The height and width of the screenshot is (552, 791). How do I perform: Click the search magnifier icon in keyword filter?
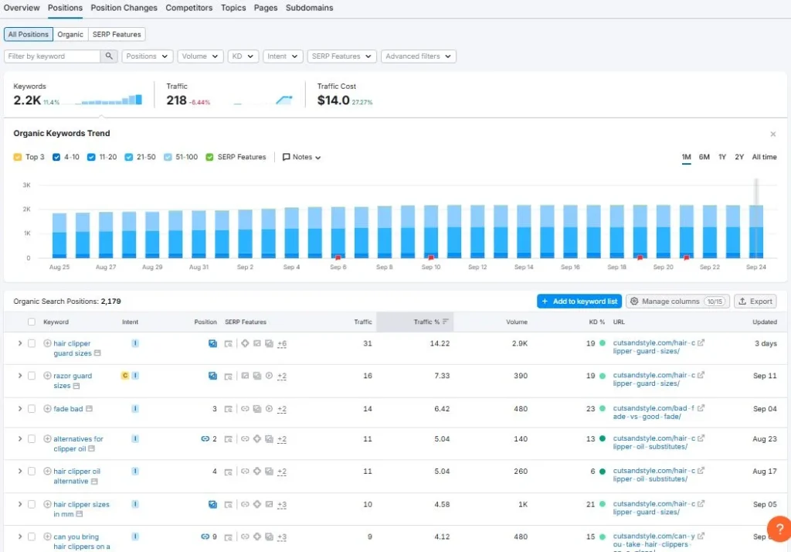coord(108,56)
